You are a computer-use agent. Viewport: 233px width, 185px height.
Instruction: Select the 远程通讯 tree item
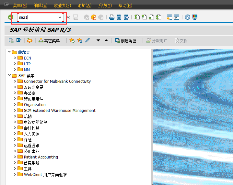tap(32, 146)
